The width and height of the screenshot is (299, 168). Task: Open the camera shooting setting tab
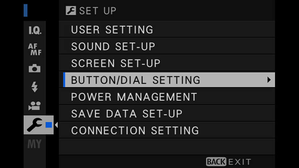pyautogui.click(x=34, y=68)
